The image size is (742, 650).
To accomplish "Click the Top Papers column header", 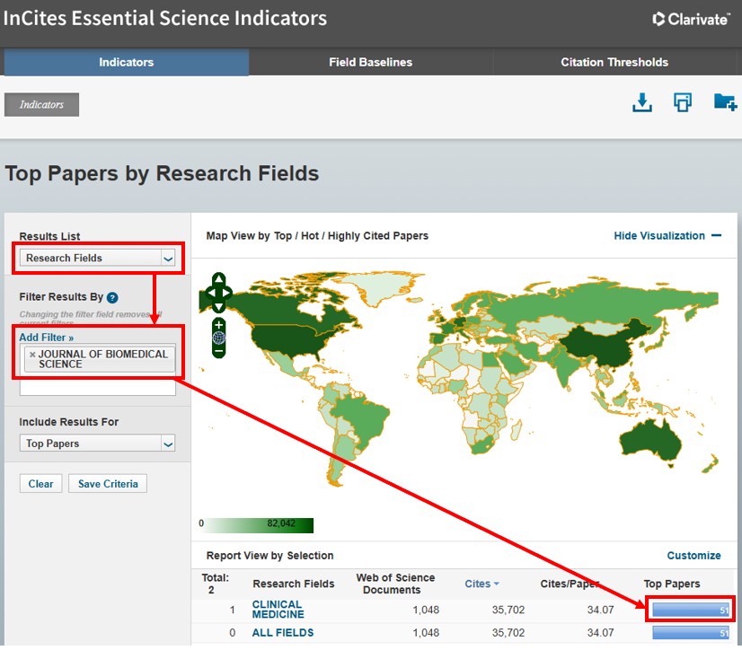I will pos(672,584).
